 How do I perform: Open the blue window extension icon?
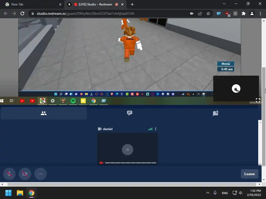219,13
